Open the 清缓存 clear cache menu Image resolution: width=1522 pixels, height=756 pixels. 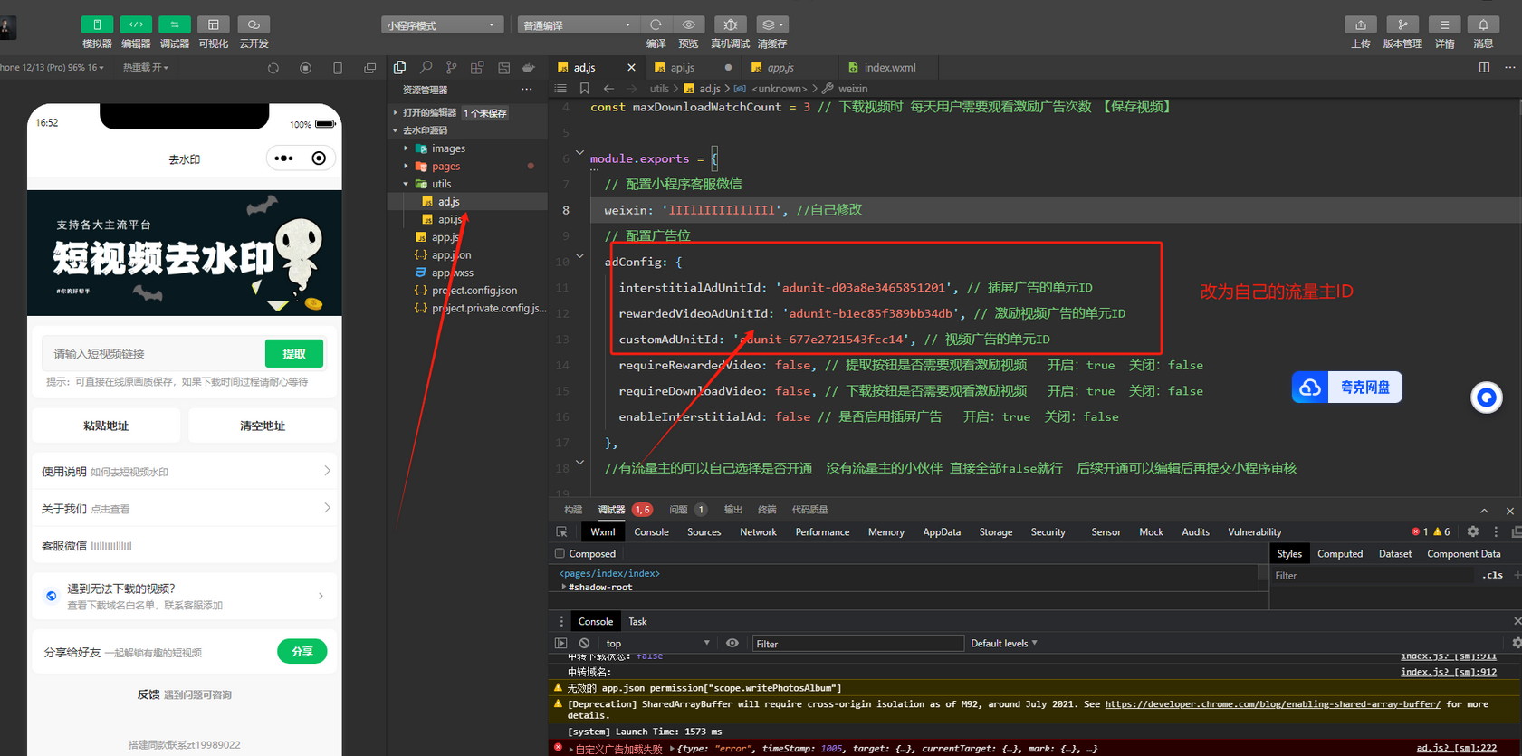pos(771,24)
